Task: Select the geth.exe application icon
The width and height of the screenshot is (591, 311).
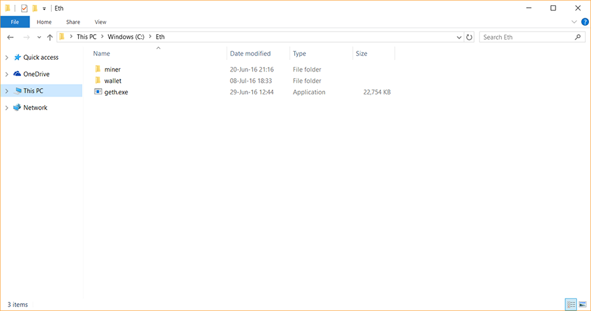Action: pyautogui.click(x=98, y=91)
